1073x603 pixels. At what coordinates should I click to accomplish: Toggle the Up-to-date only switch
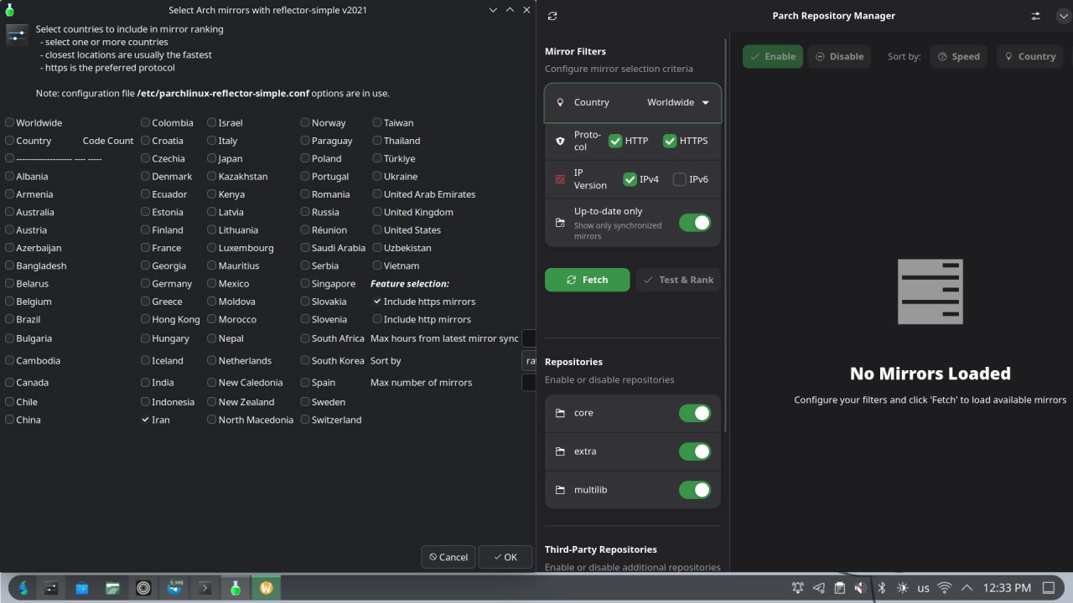(x=694, y=223)
